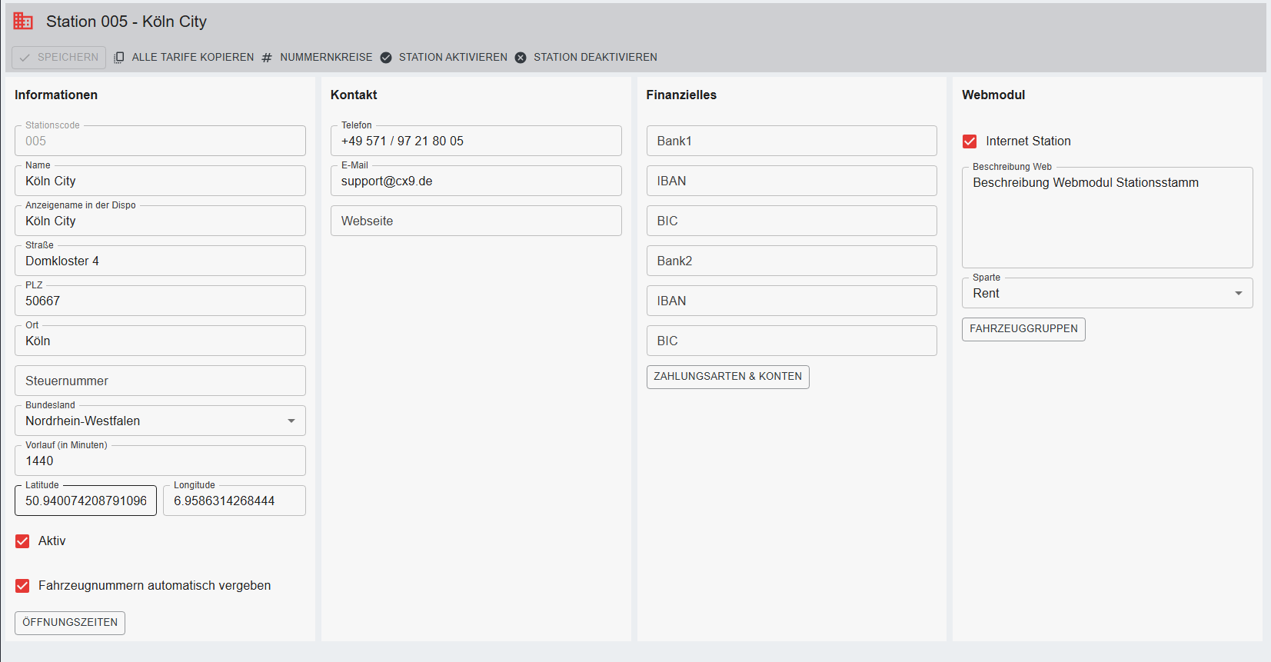Disable the Internet Station checkbox
The height and width of the screenshot is (662, 1271).
click(x=970, y=141)
